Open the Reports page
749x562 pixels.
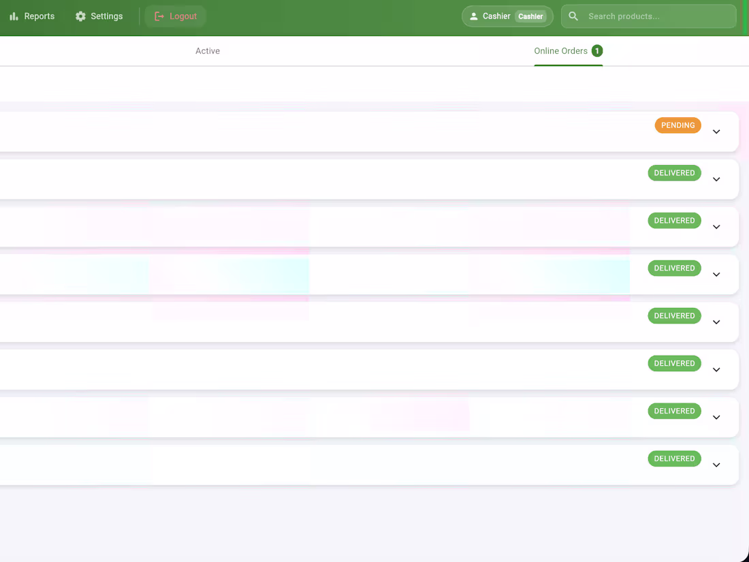pos(31,16)
